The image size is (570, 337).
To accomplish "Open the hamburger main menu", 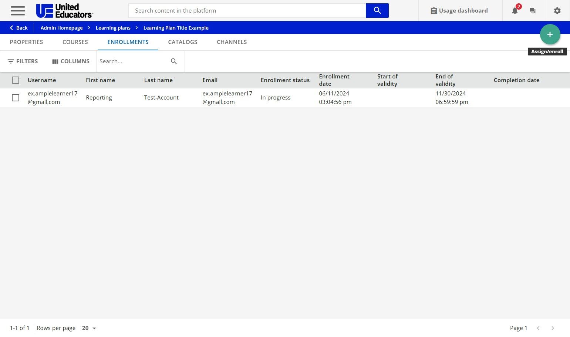I will click(x=18, y=11).
